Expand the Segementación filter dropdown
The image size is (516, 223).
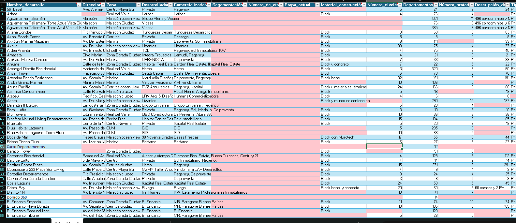pyautogui.click(x=245, y=5)
